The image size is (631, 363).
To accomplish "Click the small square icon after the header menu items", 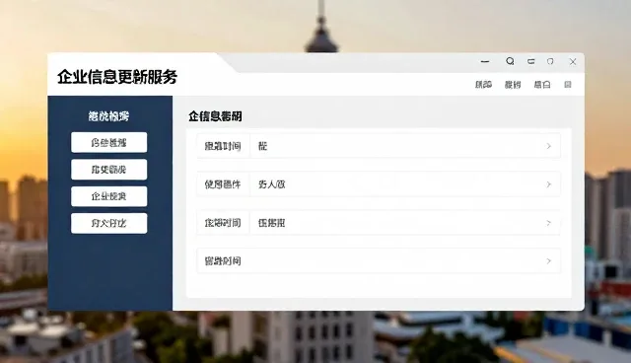I will (x=568, y=85).
